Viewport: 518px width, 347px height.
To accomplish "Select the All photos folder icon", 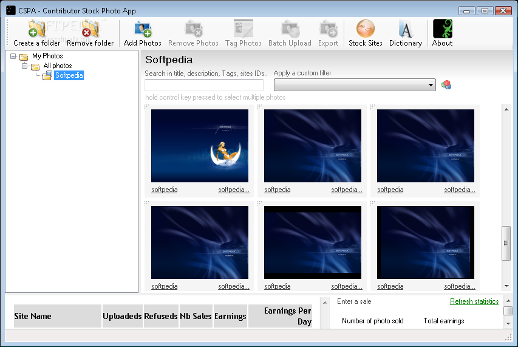I will click(x=35, y=66).
